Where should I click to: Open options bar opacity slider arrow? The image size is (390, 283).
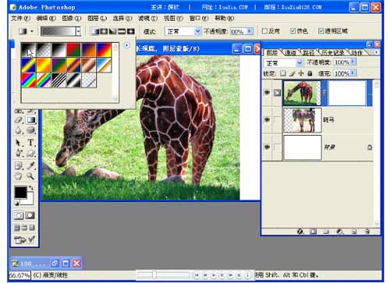pos(250,31)
